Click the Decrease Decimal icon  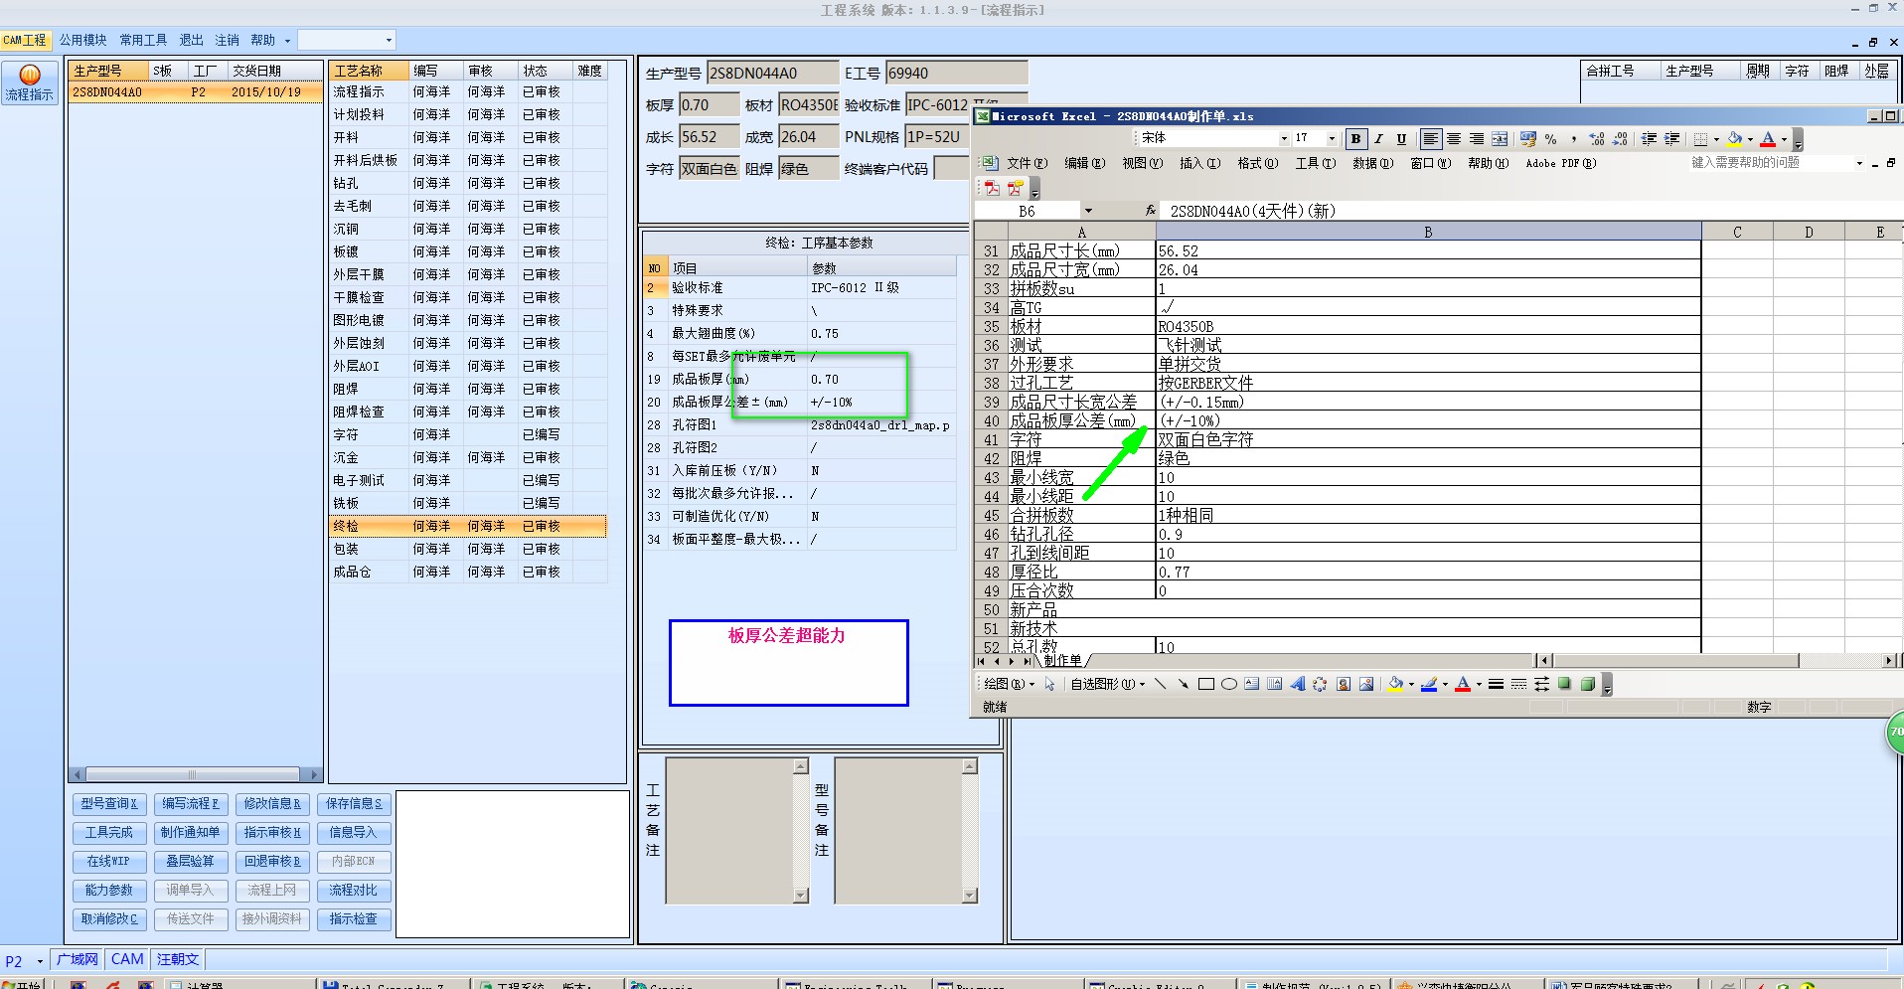pyautogui.click(x=1620, y=139)
